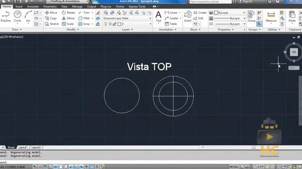Select the Polyline tool
302x169 pixels.
coord(6,16)
